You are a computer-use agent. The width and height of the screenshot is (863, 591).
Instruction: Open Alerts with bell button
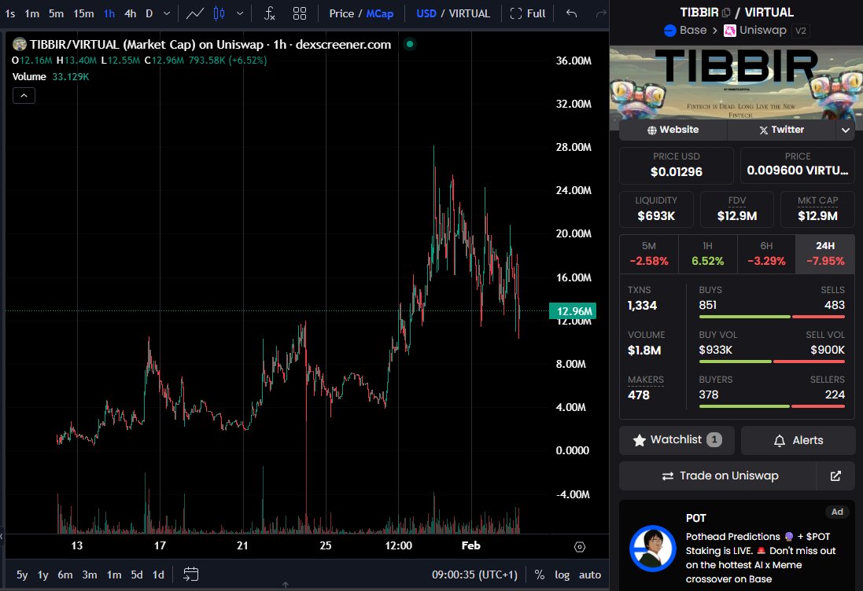(x=798, y=440)
